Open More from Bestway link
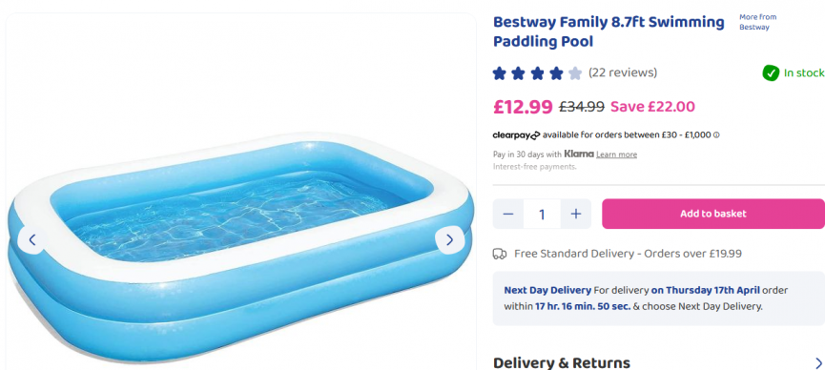 coord(757,22)
